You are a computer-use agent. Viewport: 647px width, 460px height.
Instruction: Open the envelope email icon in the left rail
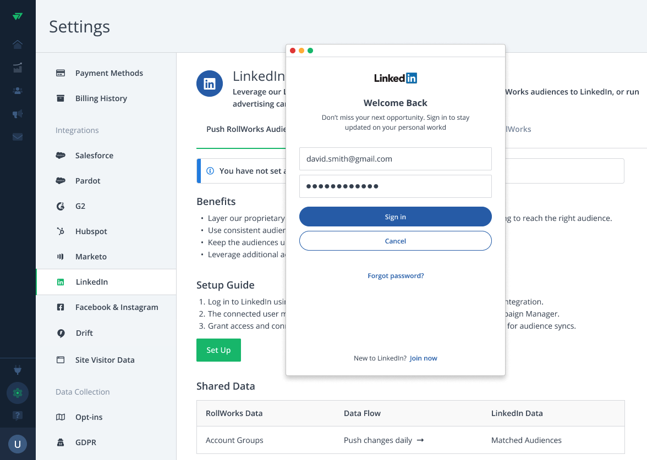pyautogui.click(x=18, y=137)
